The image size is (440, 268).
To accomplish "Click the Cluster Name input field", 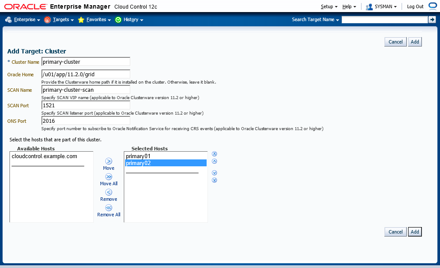I will 85,62.
